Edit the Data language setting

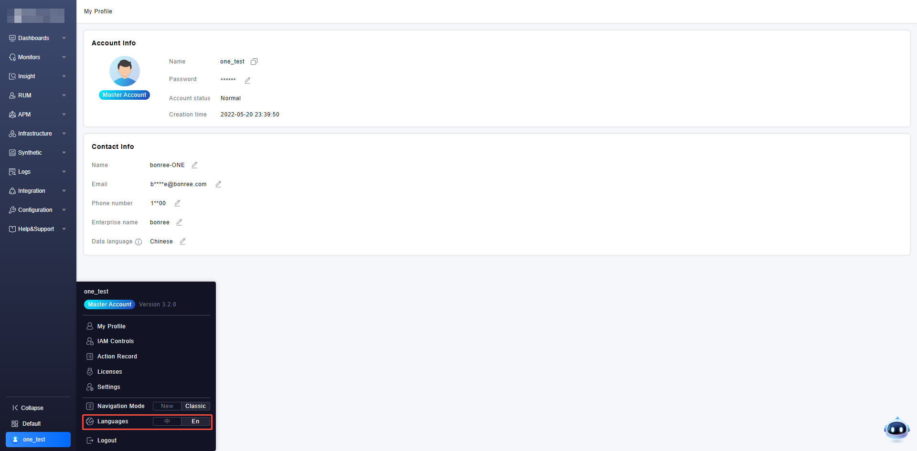(x=182, y=241)
